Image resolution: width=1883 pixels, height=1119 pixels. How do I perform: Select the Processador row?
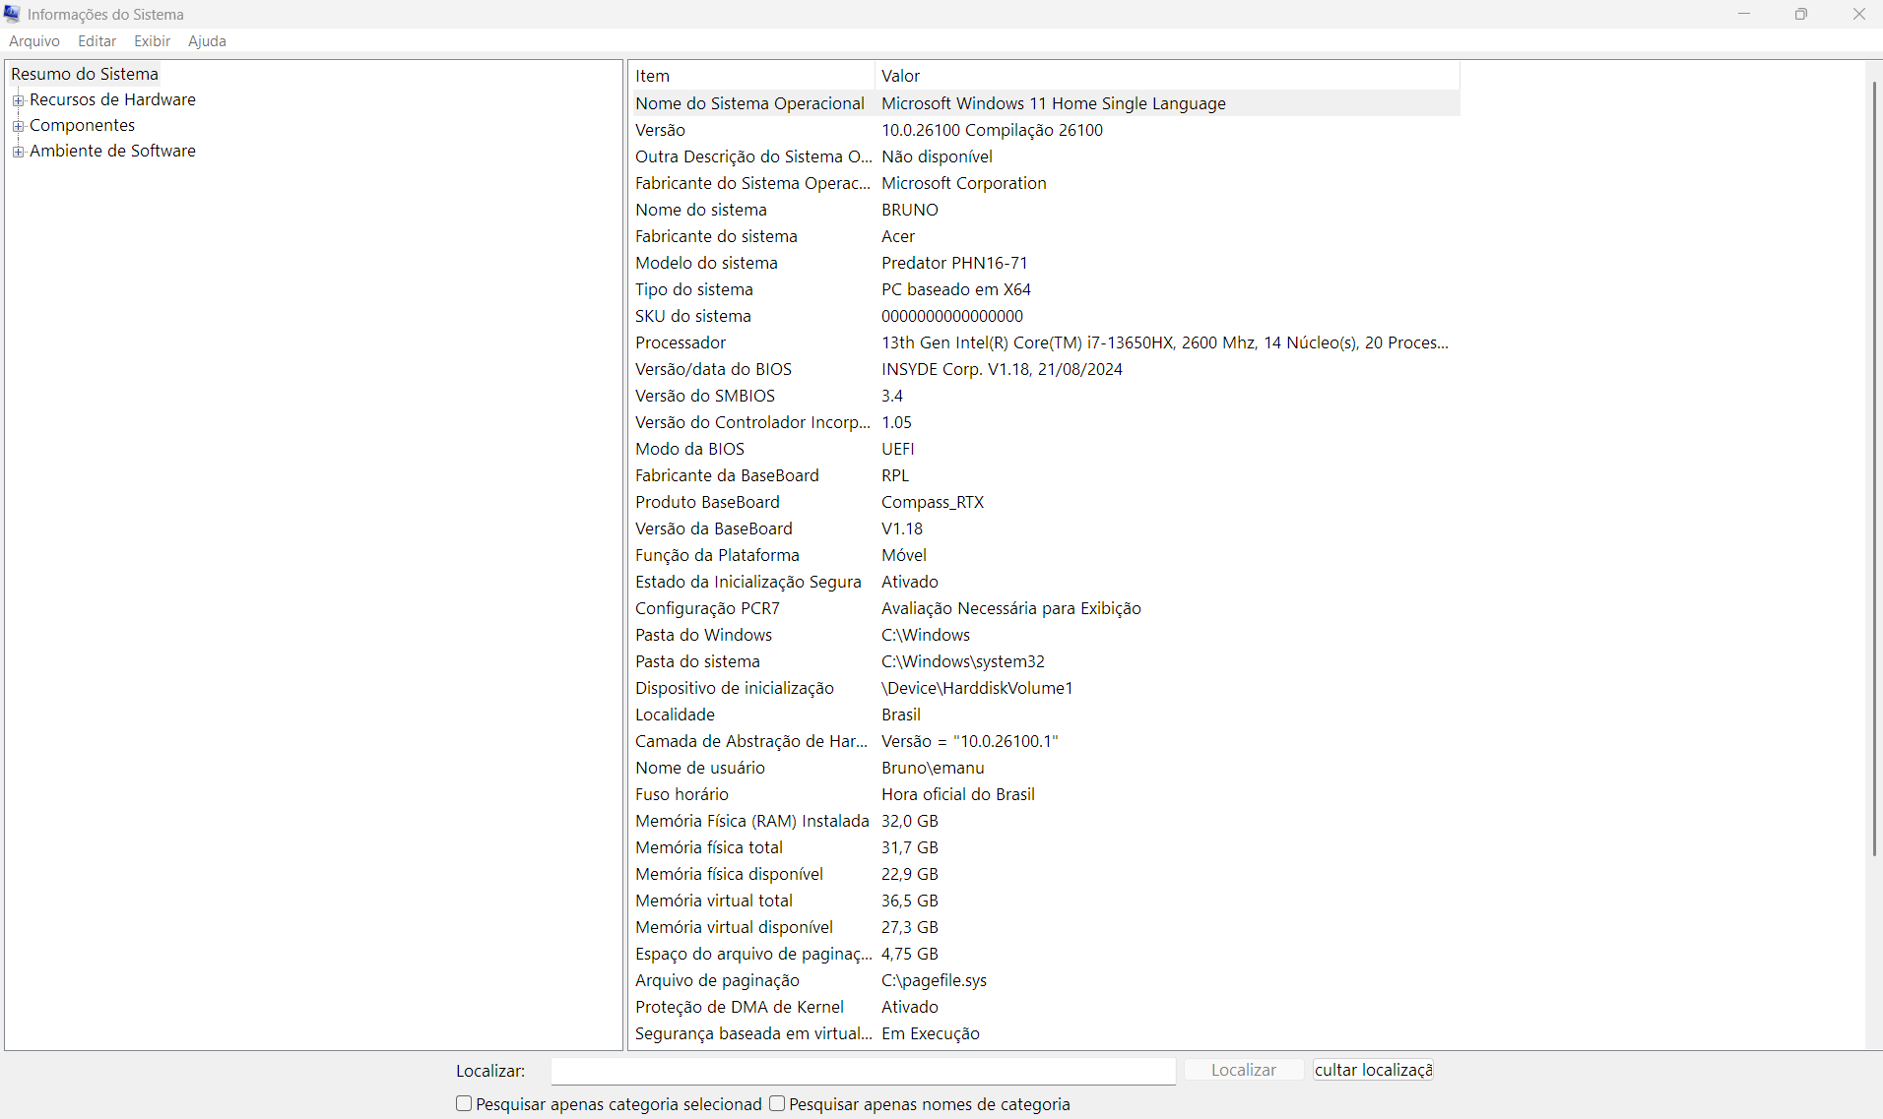(x=1045, y=342)
